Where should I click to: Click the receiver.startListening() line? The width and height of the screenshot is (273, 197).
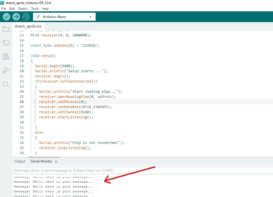(x=66, y=117)
